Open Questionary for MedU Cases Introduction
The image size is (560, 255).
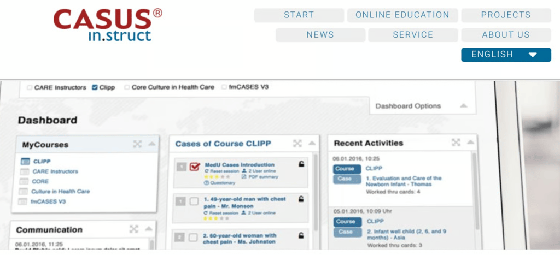[x=220, y=182]
